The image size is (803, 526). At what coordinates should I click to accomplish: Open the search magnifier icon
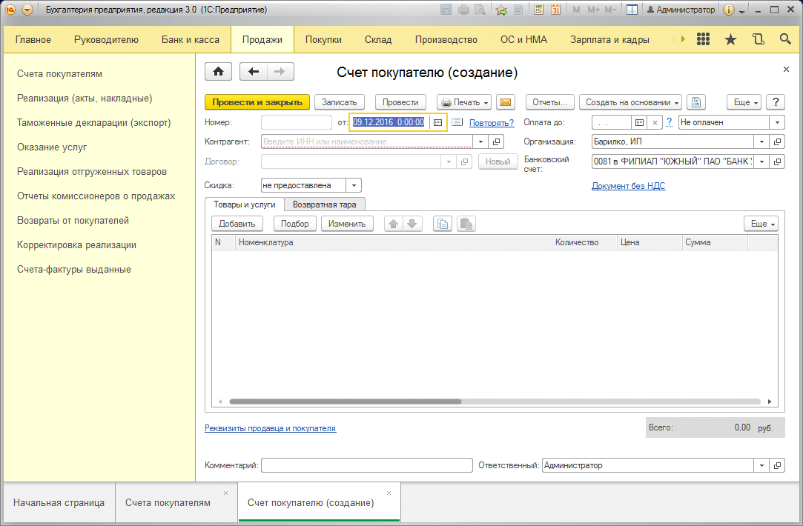point(785,40)
